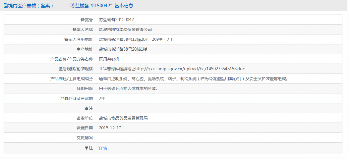Open the 详情 link
The width and height of the screenshot is (350, 160).
(x=103, y=148)
